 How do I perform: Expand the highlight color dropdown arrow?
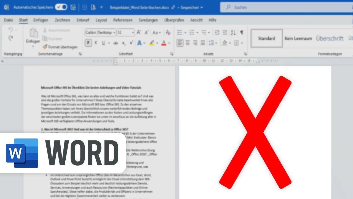click(x=157, y=43)
